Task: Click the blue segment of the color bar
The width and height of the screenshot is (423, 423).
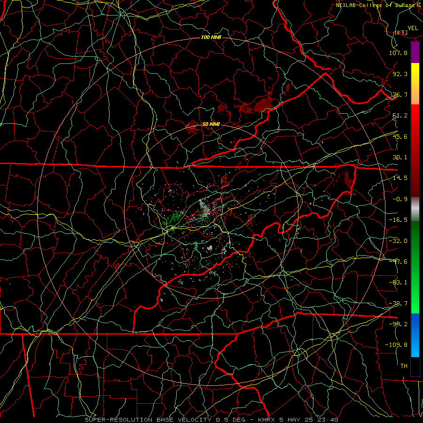Action: pyautogui.click(x=415, y=335)
